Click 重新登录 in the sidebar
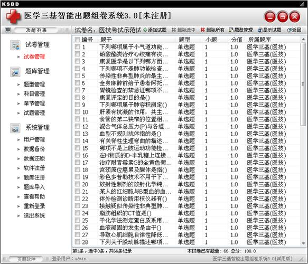Image resolution: width=308 pixels, height=264 pixels. coord(34,206)
